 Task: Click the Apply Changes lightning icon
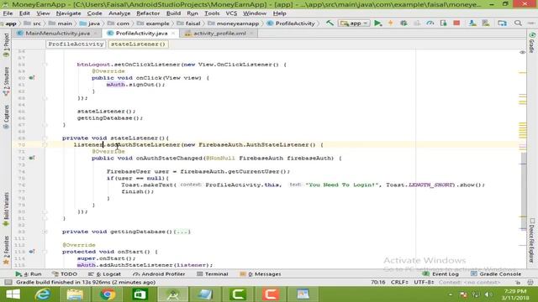[390, 23]
